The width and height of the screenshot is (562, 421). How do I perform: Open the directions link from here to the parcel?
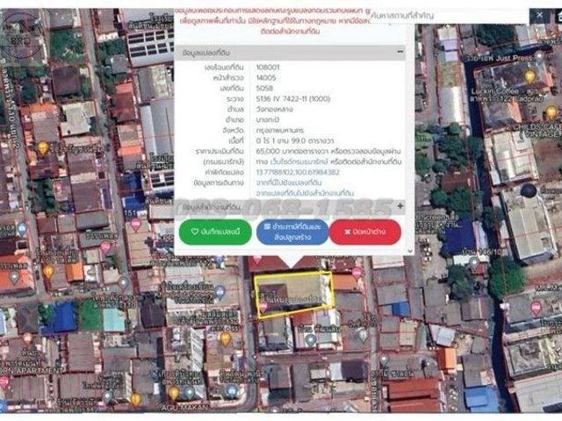click(x=289, y=182)
